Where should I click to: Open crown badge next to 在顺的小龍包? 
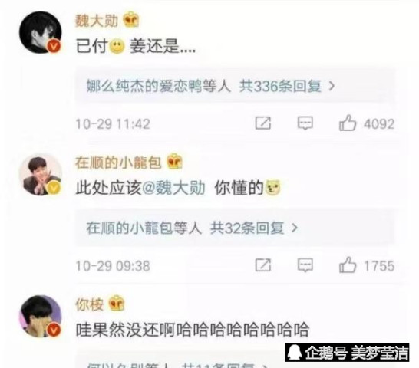click(x=174, y=161)
